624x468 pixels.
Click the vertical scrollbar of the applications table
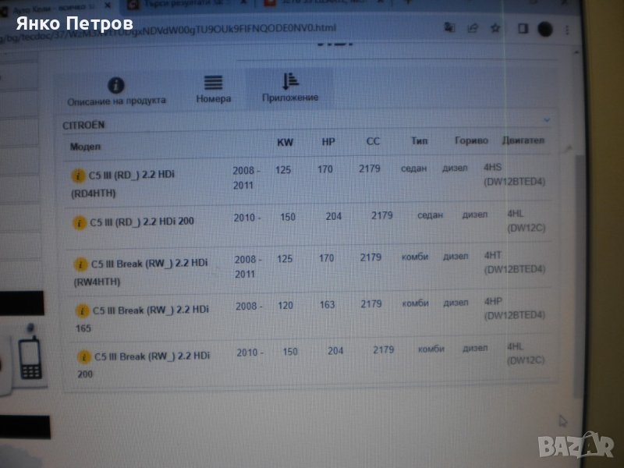(x=578, y=234)
